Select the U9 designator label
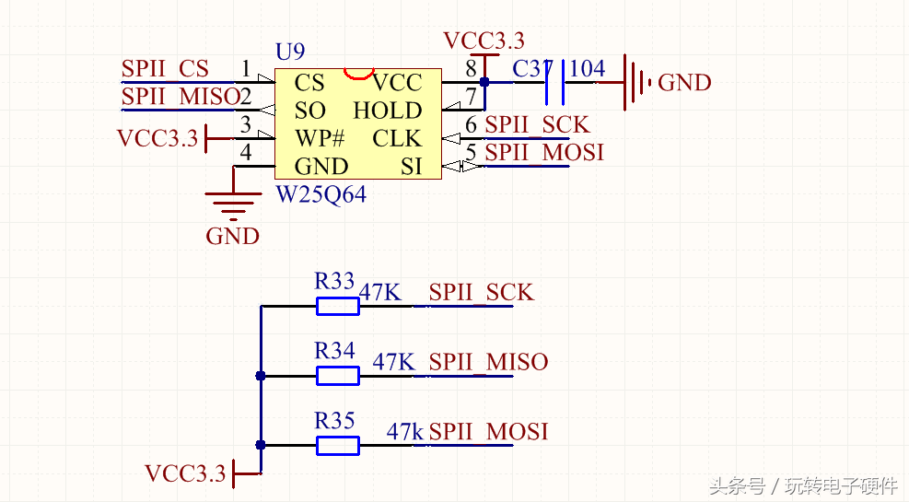This screenshot has width=909, height=502. pos(290,53)
